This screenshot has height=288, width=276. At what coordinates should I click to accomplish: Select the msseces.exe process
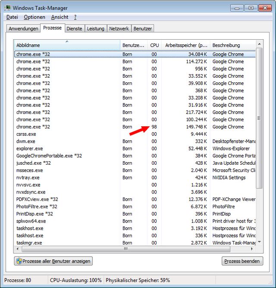(x=135, y=170)
